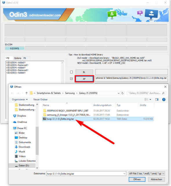This screenshot has height=186, width=171.
Task: Open Dropbox in the sidebar
Action: tap(20, 116)
